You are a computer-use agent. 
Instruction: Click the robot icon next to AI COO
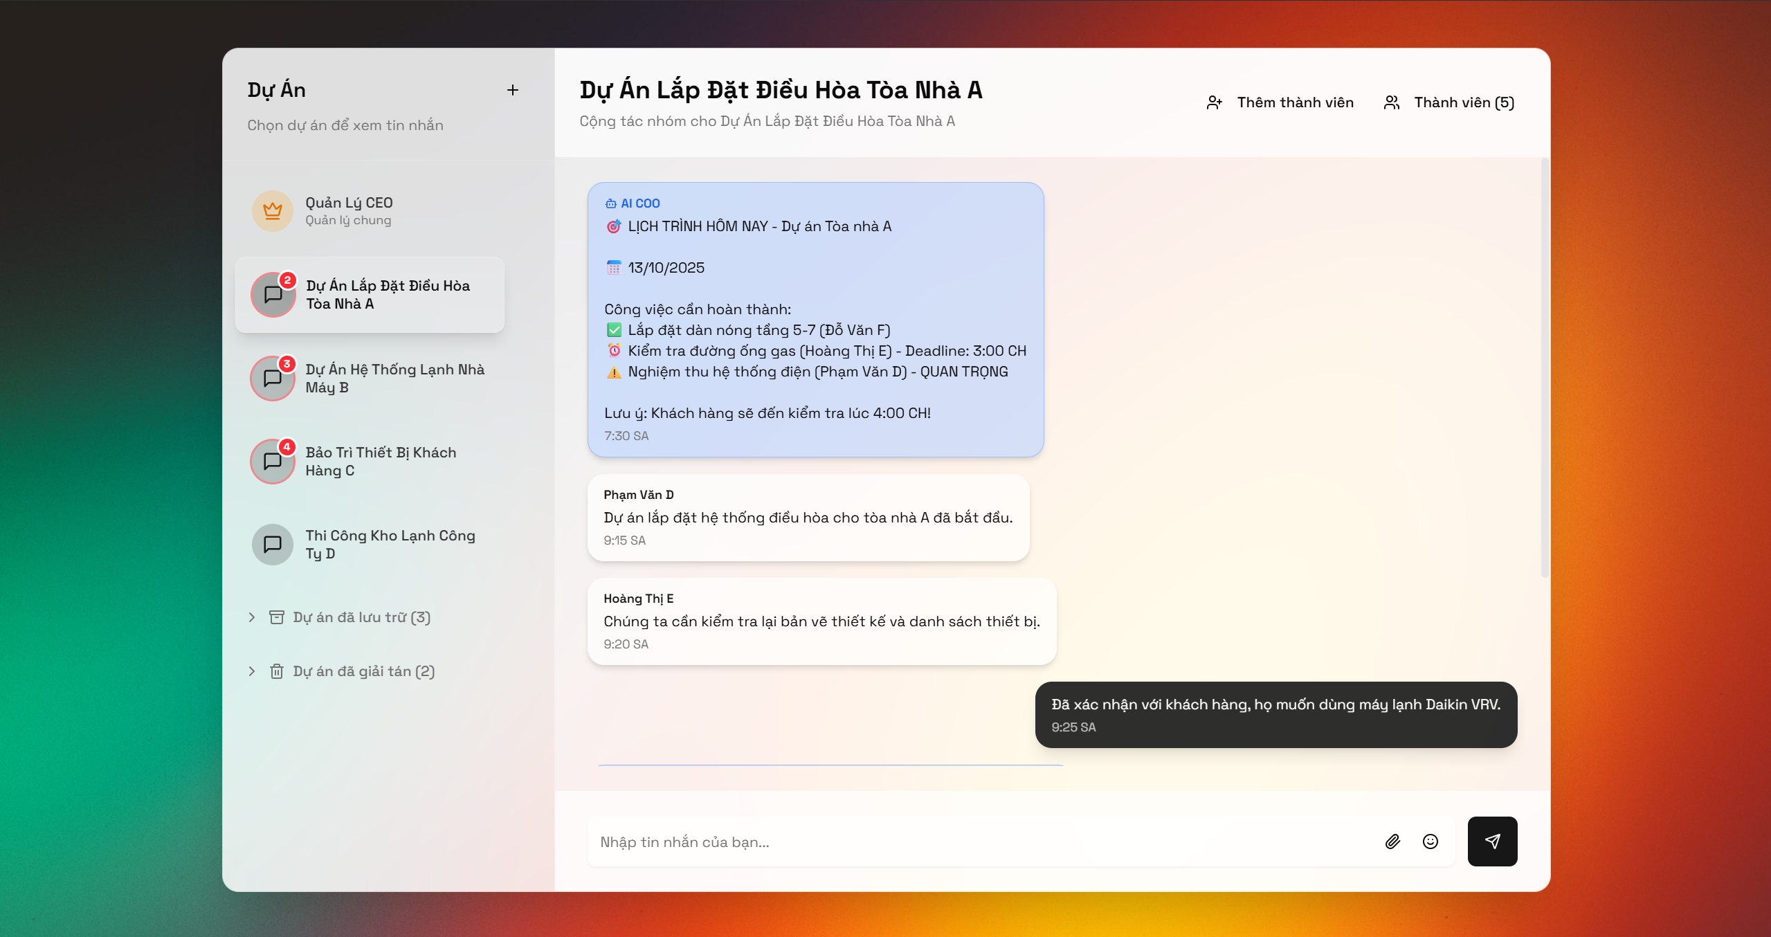[610, 203]
